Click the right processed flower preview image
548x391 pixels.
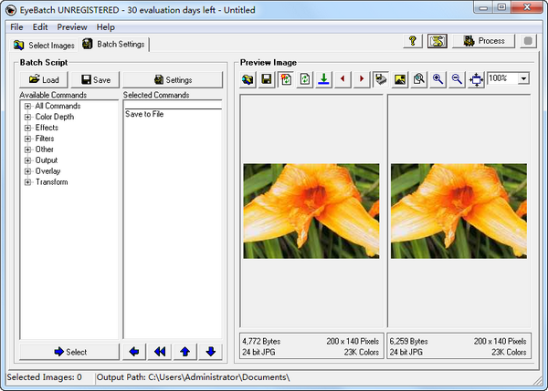click(x=458, y=210)
